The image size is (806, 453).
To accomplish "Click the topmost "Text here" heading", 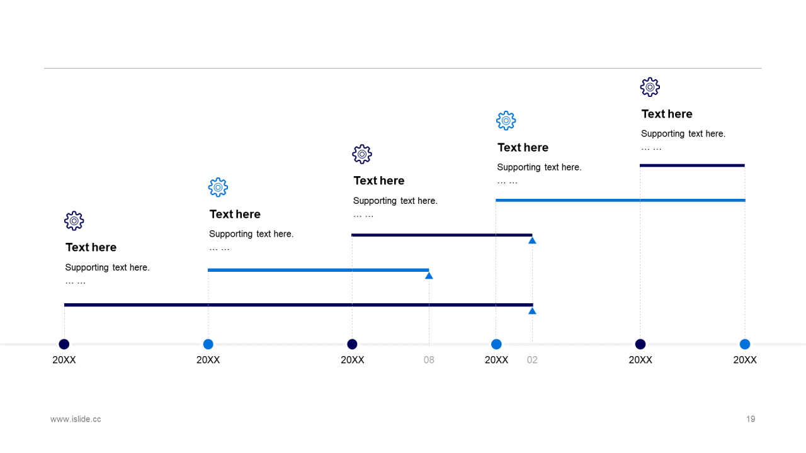I will point(667,114).
